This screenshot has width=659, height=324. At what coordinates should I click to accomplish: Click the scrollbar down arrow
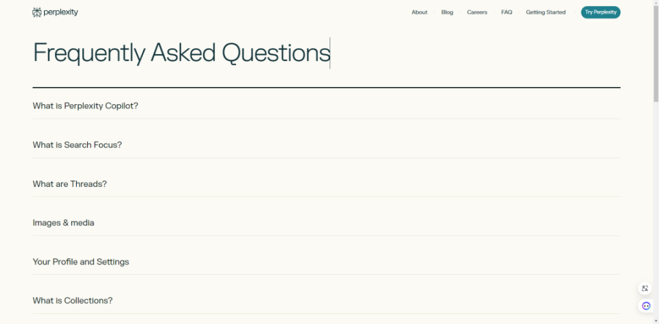click(x=655, y=320)
